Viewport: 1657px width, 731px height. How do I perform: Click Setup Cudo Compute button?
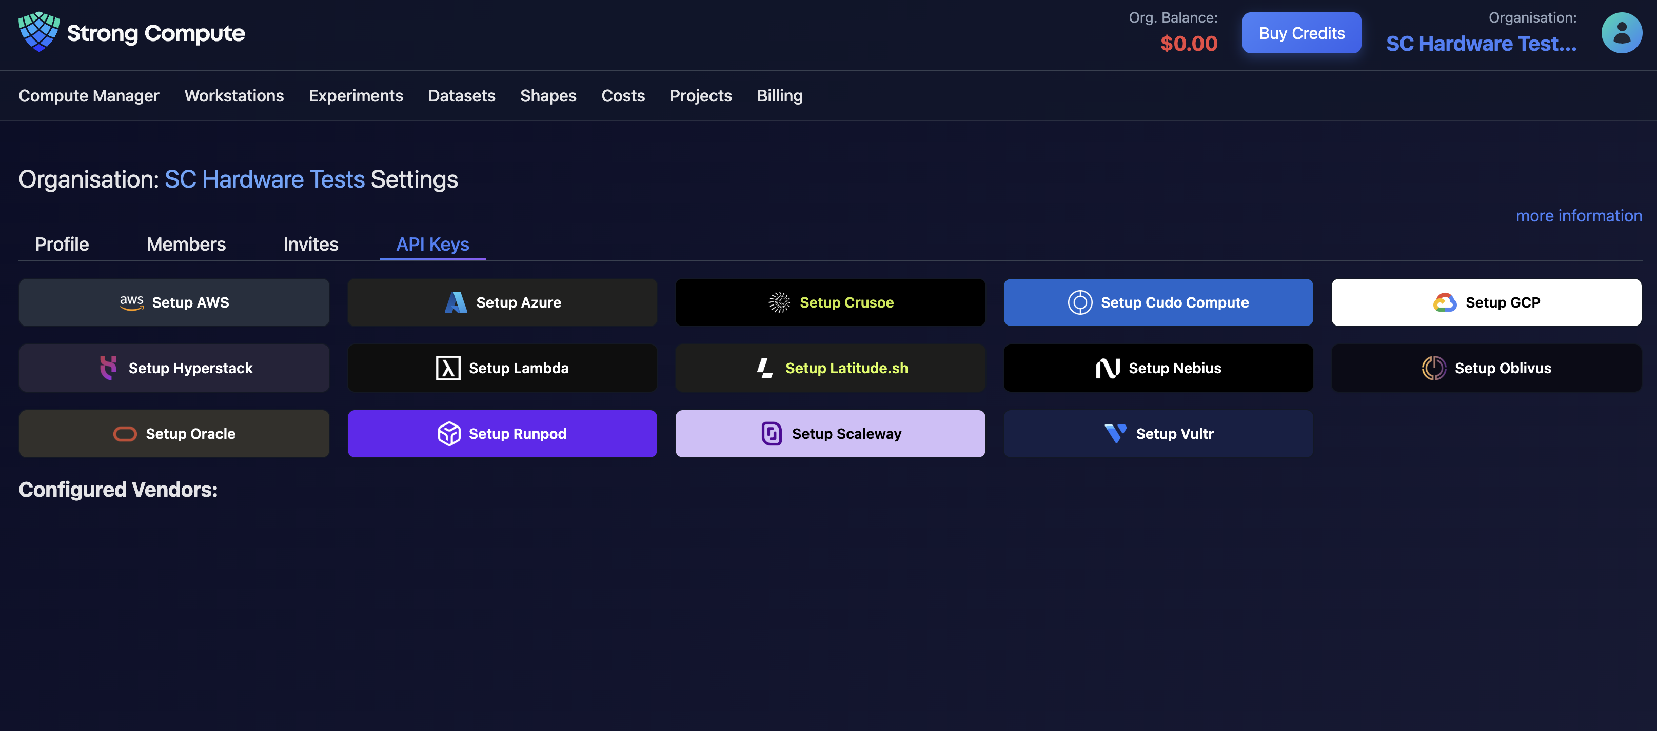click(x=1158, y=302)
